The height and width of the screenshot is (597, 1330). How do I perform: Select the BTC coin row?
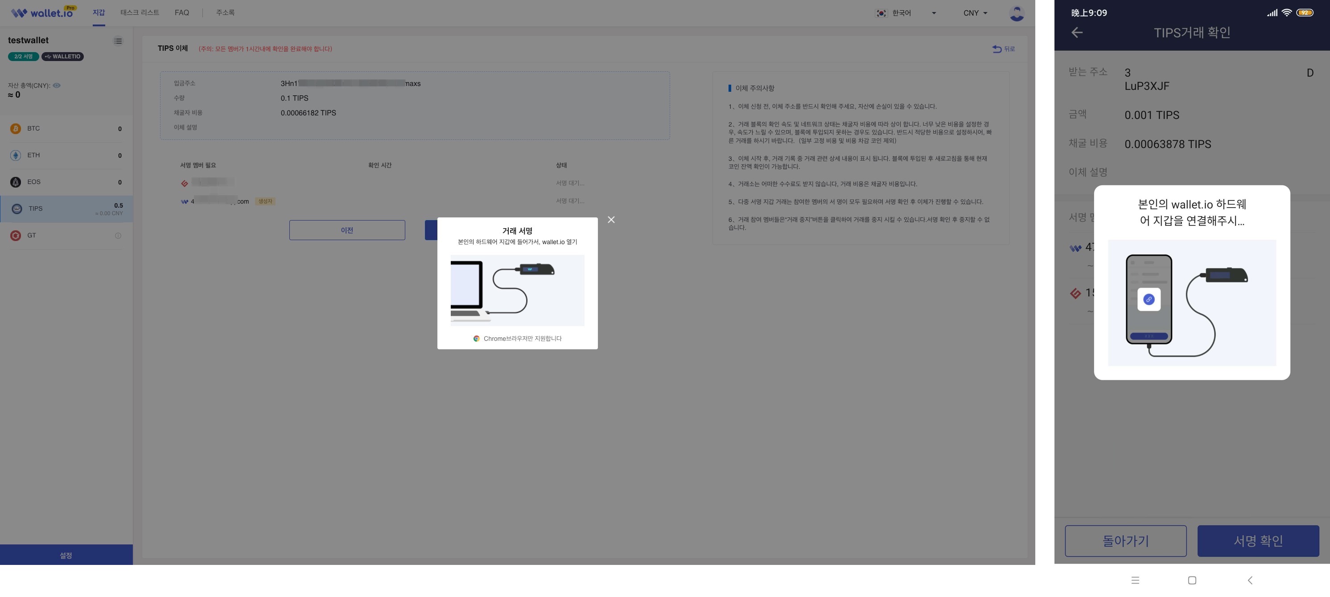(x=66, y=128)
